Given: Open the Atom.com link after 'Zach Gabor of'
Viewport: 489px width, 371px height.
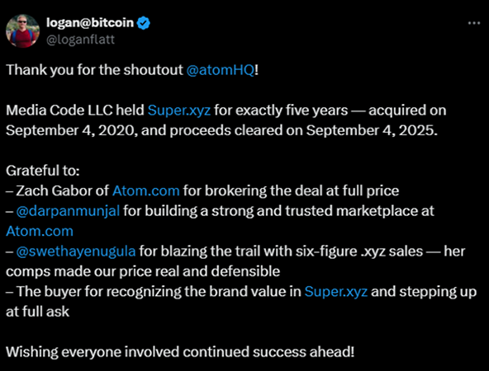Looking at the screenshot, I should click(x=146, y=190).
